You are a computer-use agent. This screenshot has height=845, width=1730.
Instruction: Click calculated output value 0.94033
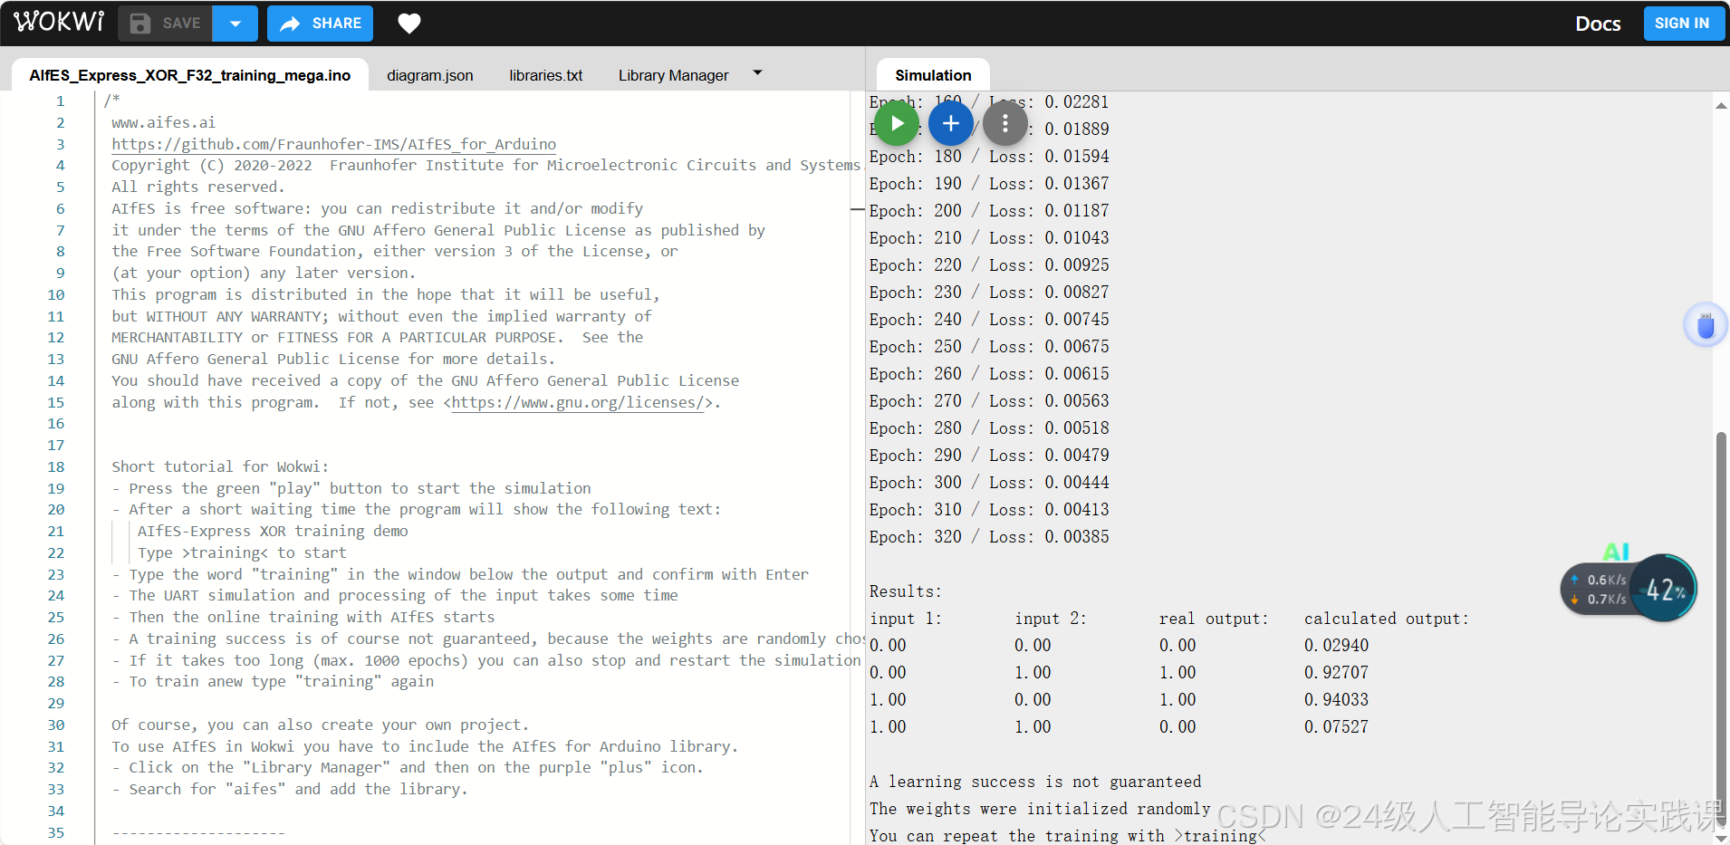(1336, 700)
